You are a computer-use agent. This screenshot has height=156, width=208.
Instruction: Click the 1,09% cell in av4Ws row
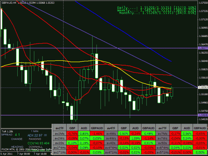tap(135, 138)
